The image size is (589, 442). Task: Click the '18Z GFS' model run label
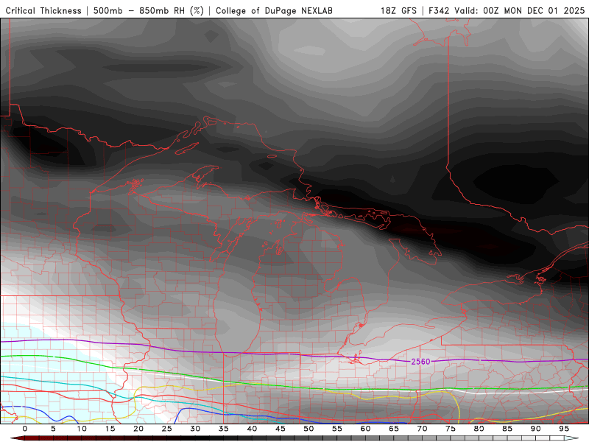[x=398, y=10]
